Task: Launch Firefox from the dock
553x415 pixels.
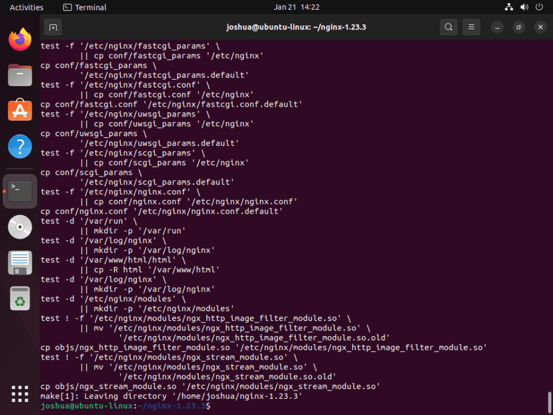Action: (20, 40)
